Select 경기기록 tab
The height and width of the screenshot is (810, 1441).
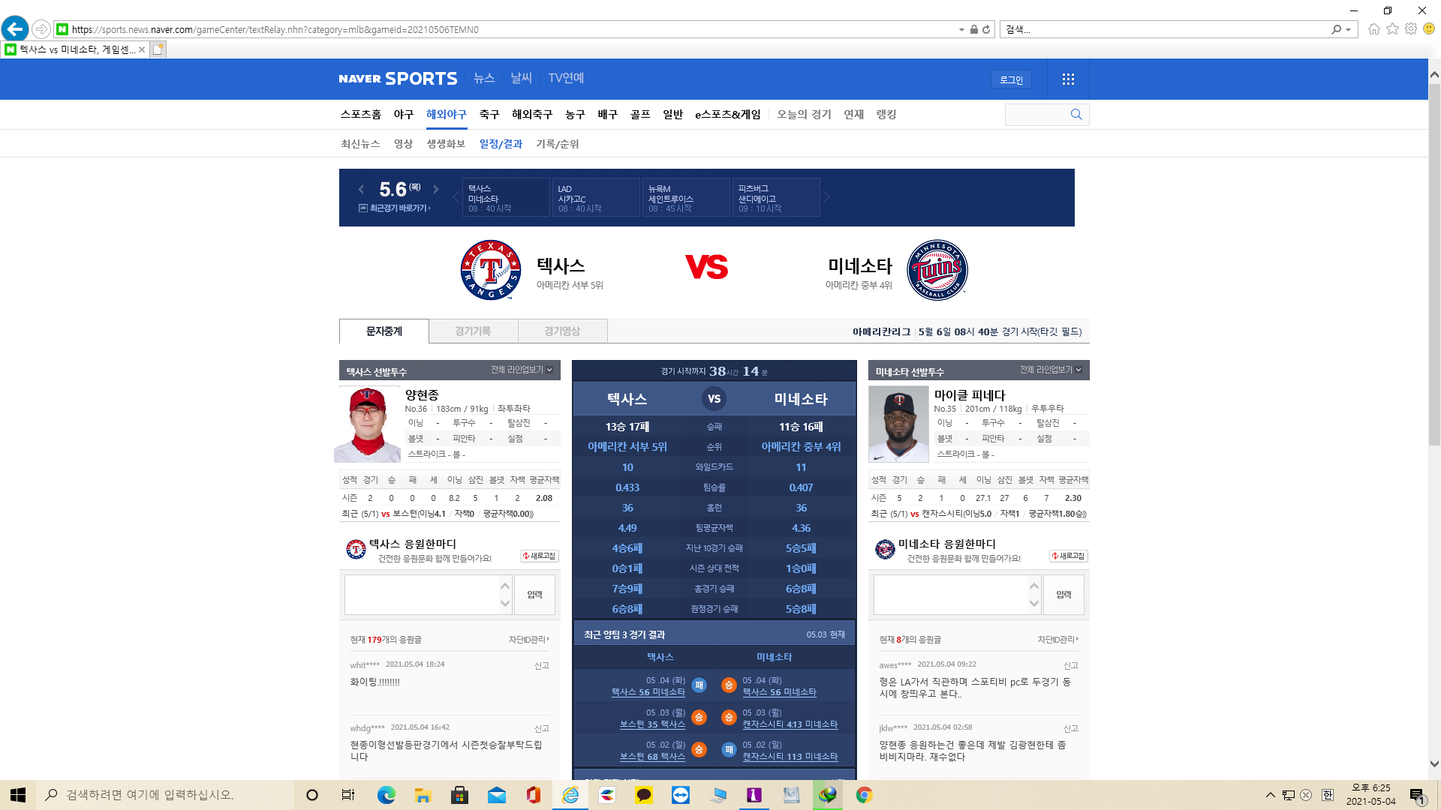tap(473, 331)
